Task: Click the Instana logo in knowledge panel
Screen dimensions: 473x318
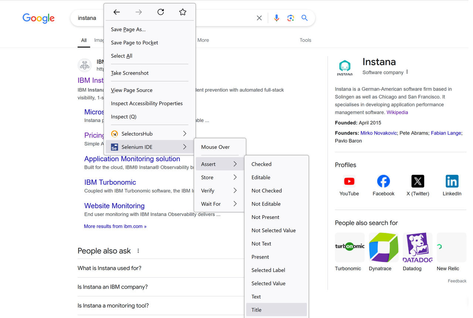Action: (345, 68)
